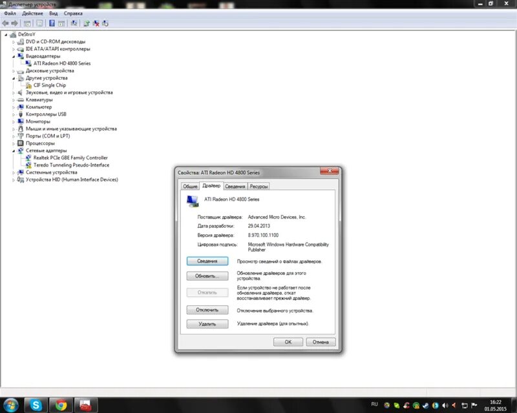Click OK in the properties dialog

tap(288, 342)
